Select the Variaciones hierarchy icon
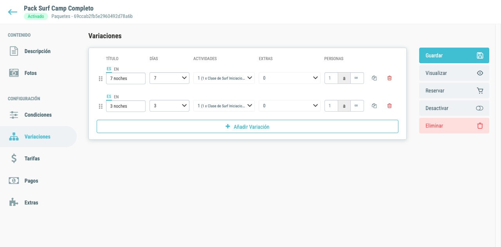The width and height of the screenshot is (501, 247). point(14,137)
